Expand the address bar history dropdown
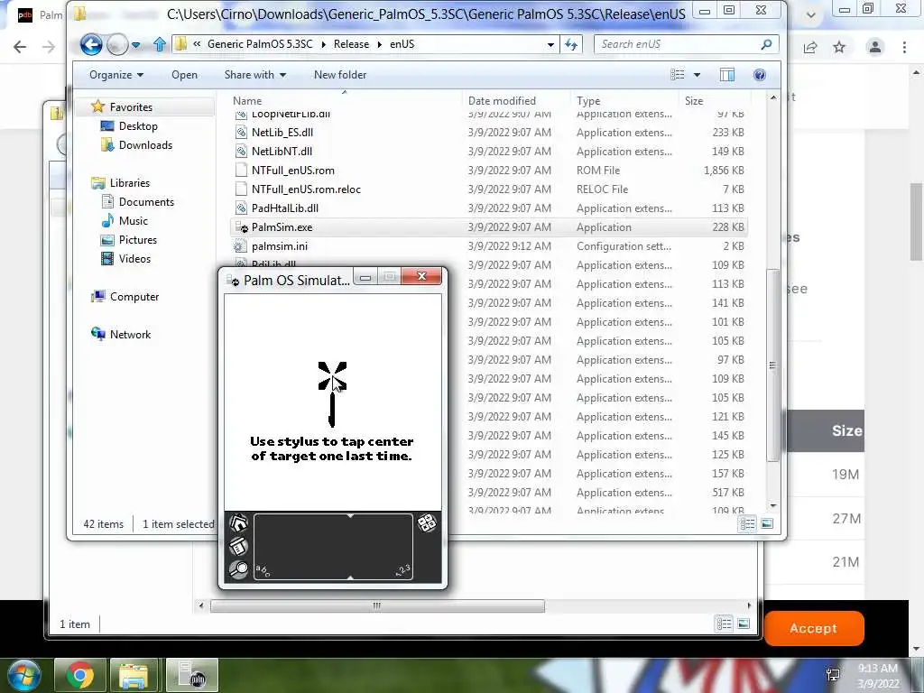924x693 pixels. pos(550,44)
